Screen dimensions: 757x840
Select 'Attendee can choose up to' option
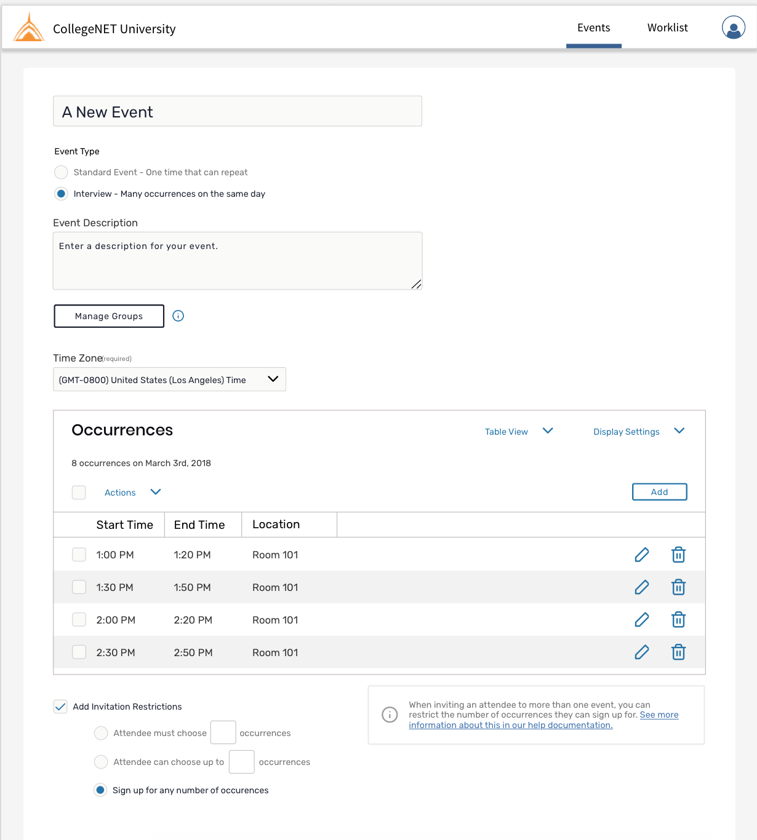[x=100, y=762]
